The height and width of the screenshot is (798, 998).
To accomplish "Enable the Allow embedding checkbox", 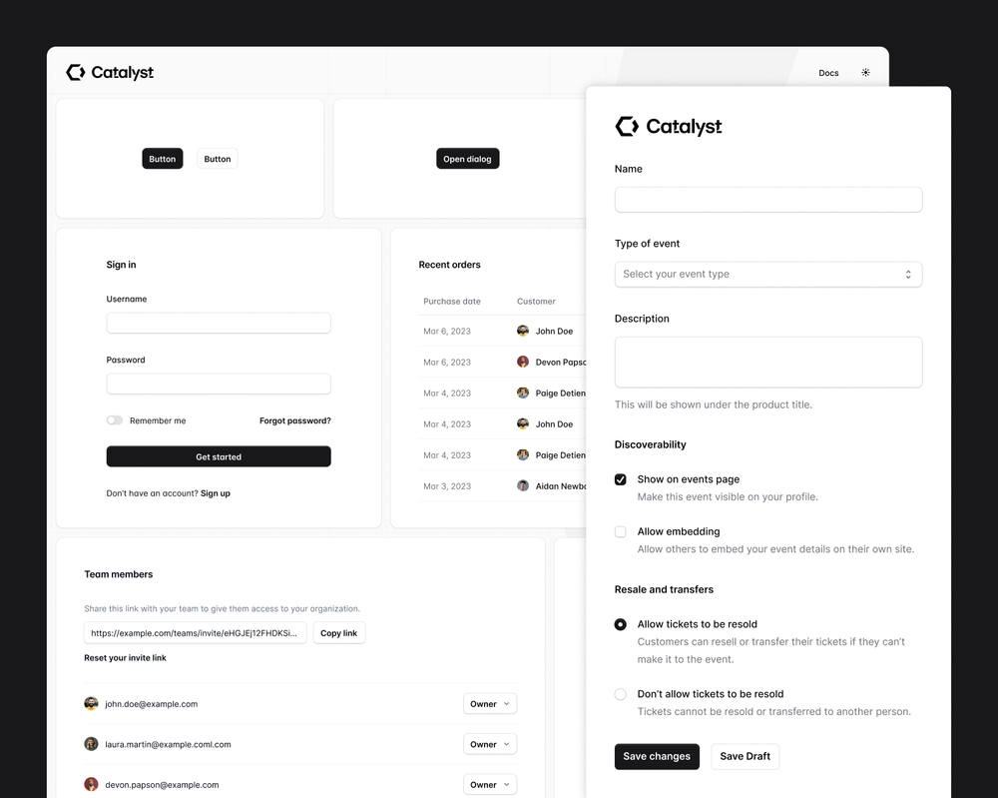I will 621,532.
